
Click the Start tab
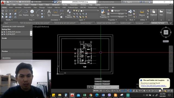6,23
